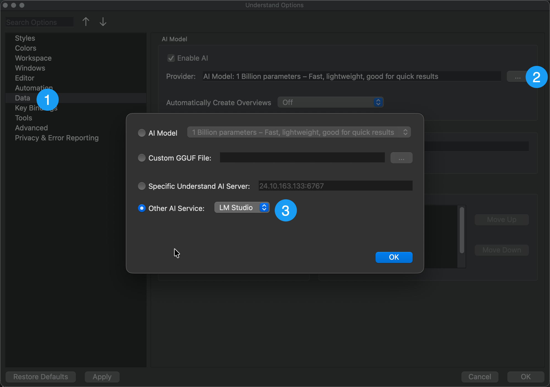This screenshot has height=387, width=550.
Task: Choose the Specific Understand AI Server radio option
Action: click(x=142, y=186)
